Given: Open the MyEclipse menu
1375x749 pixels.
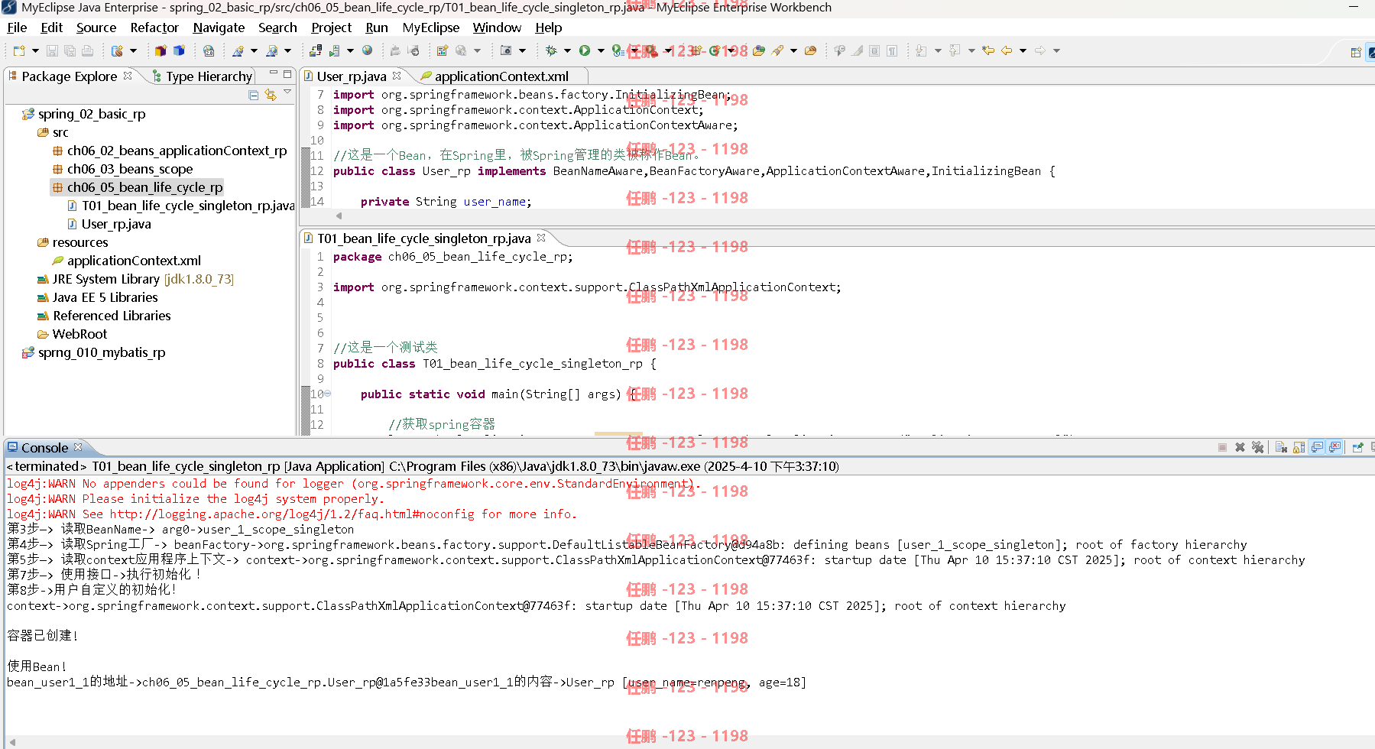Looking at the screenshot, I should click(x=431, y=28).
